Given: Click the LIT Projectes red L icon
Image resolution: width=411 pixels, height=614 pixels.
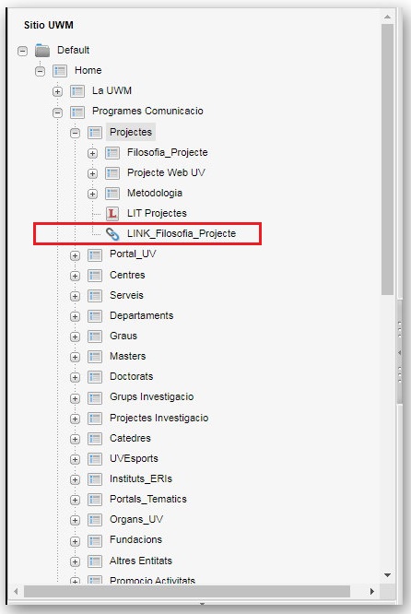Looking at the screenshot, I should [112, 213].
